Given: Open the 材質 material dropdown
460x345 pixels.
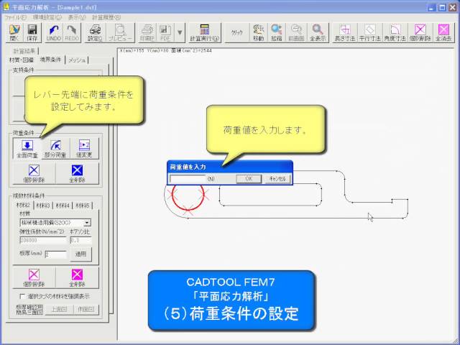Looking at the screenshot, I should [x=55, y=223].
